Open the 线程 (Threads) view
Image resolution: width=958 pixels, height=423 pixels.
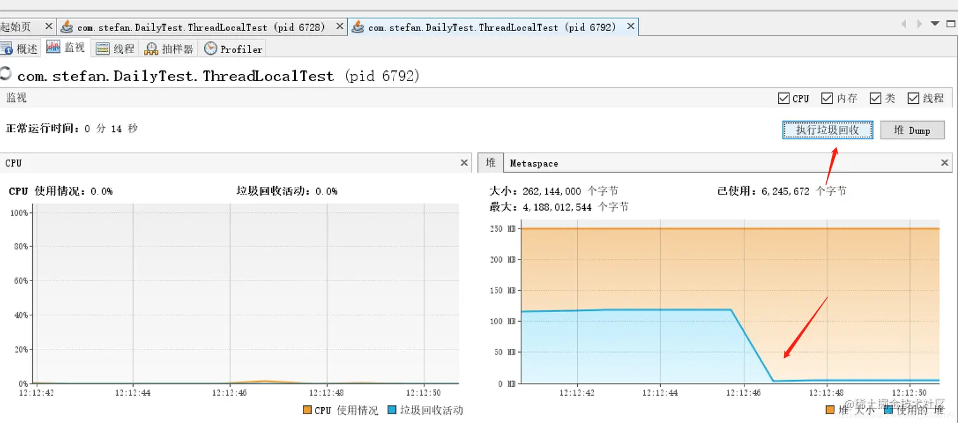(x=115, y=47)
